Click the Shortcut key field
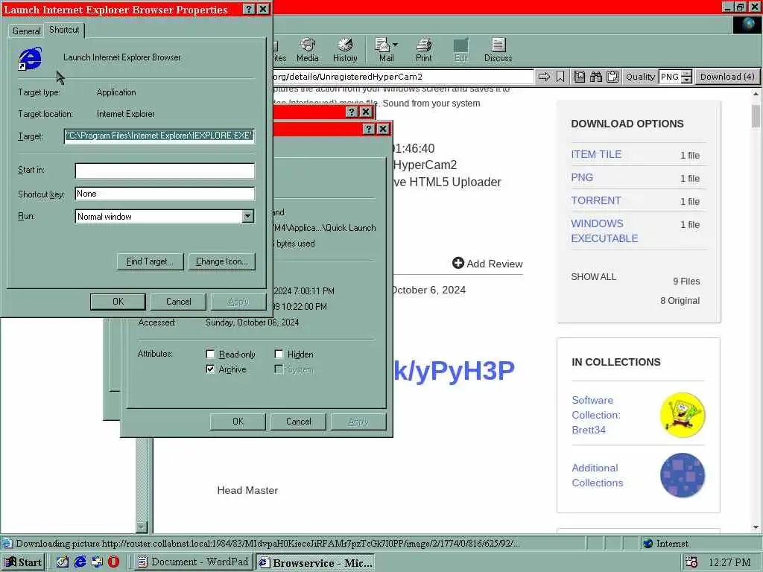The image size is (763, 572). tap(165, 194)
